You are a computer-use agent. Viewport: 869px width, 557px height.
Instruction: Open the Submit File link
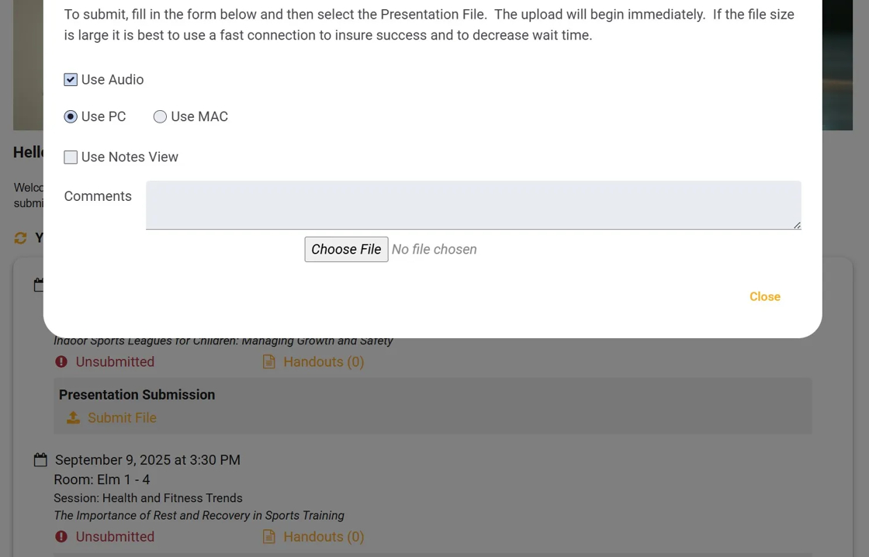pyautogui.click(x=122, y=418)
